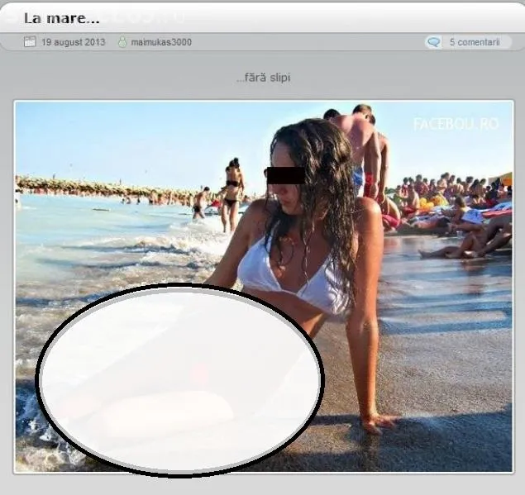This screenshot has height=495, width=525.
Task: Open author profile maimukas3000
Action: coord(161,42)
